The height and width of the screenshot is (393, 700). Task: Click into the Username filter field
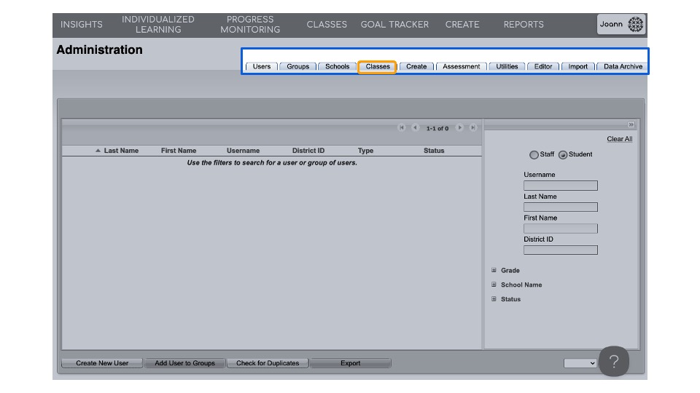(x=560, y=186)
